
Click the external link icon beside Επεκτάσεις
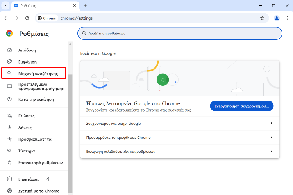47,179
